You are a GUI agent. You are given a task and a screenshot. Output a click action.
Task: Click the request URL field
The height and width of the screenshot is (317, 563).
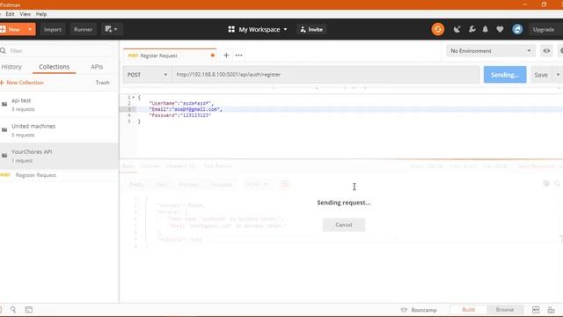tap(325, 75)
